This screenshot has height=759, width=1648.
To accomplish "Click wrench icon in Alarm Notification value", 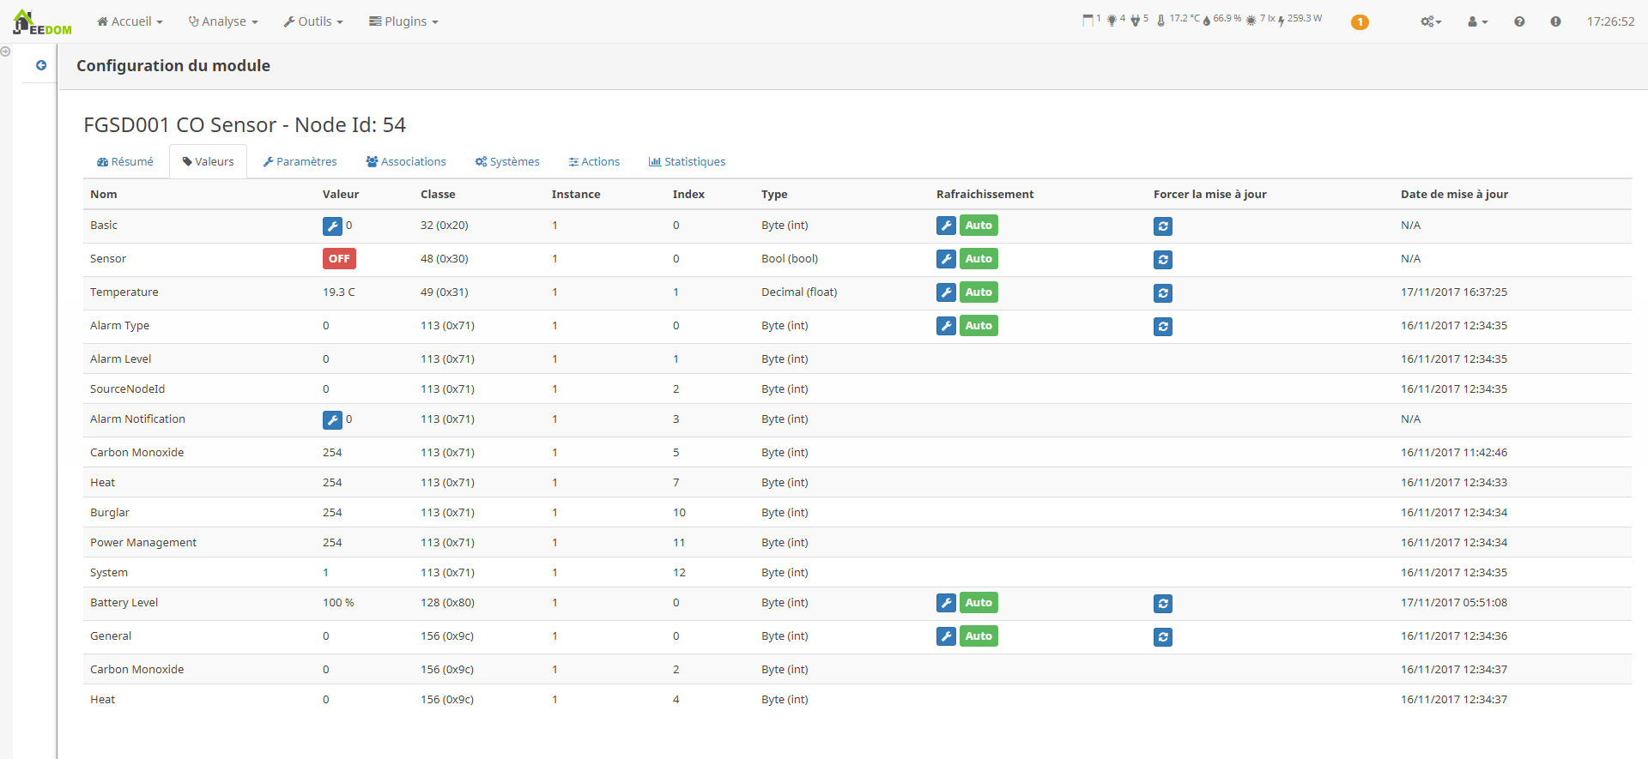I will point(332,420).
